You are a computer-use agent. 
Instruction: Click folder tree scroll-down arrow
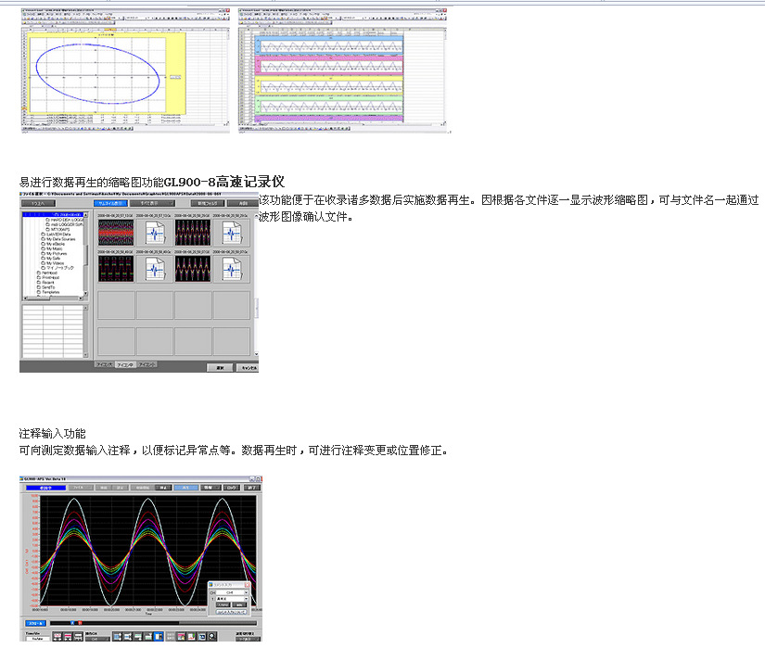[86, 294]
